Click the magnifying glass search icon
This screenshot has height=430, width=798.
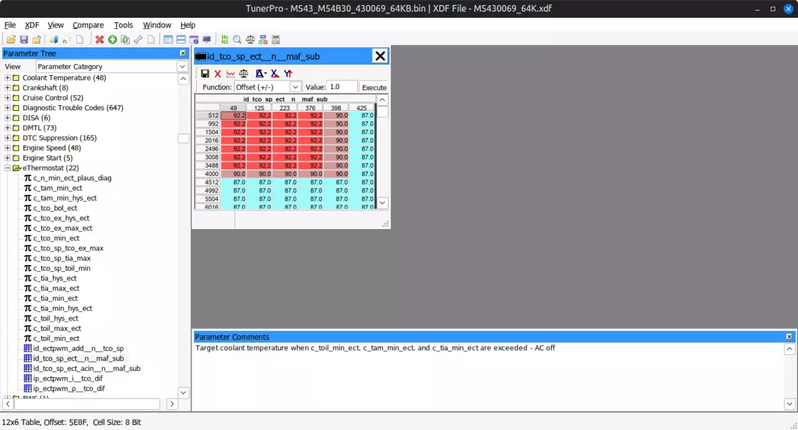pyautogui.click(x=237, y=40)
